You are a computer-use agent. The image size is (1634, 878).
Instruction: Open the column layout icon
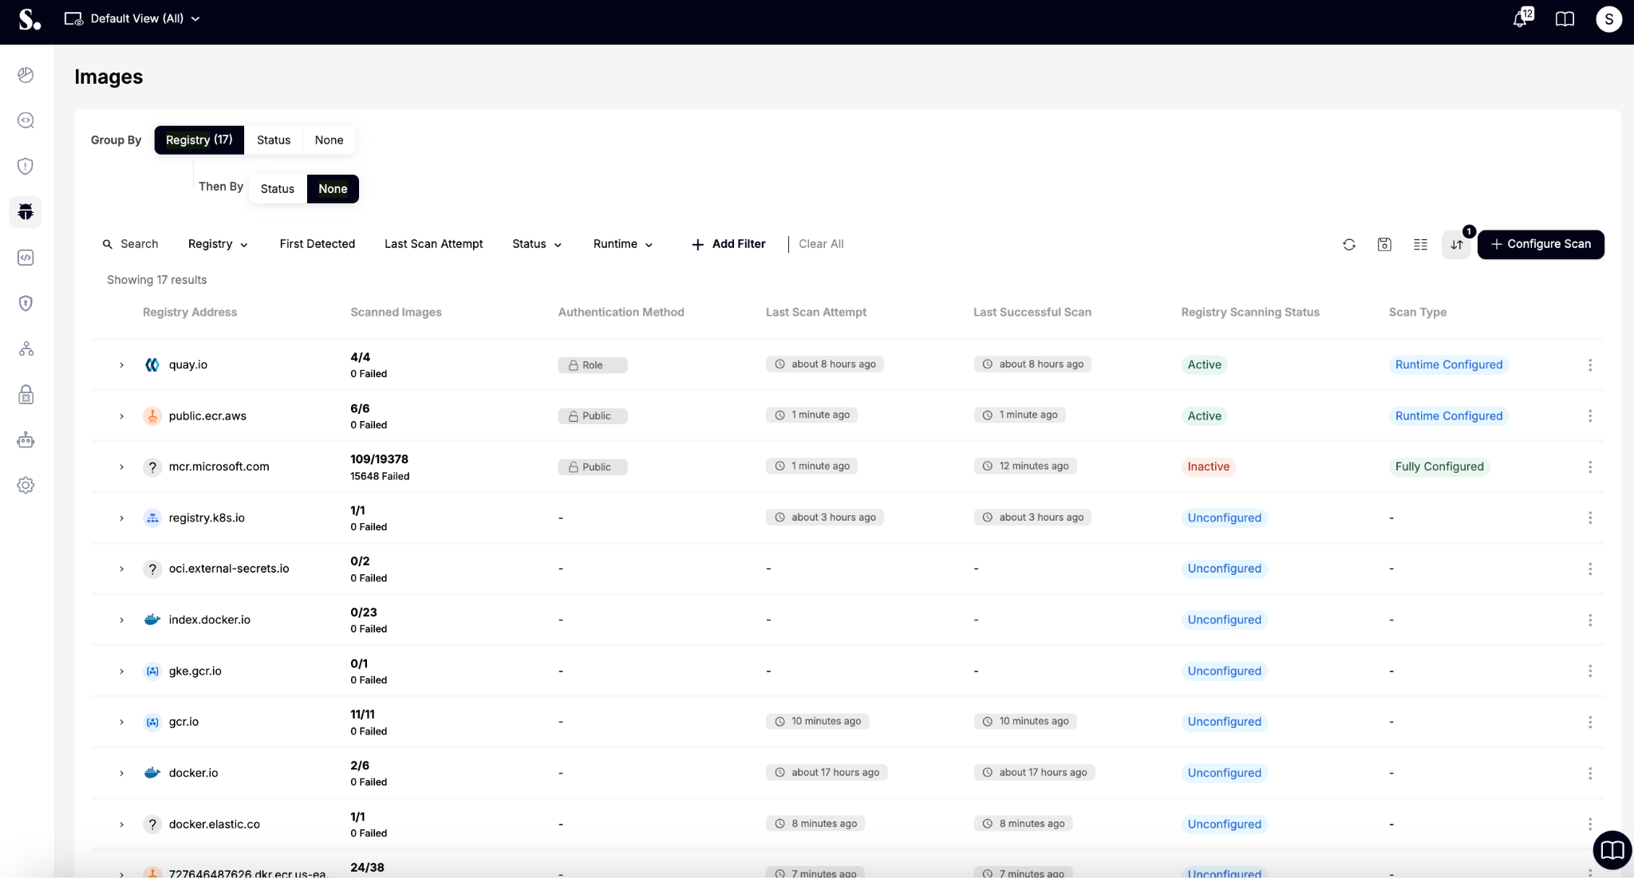pos(1420,245)
